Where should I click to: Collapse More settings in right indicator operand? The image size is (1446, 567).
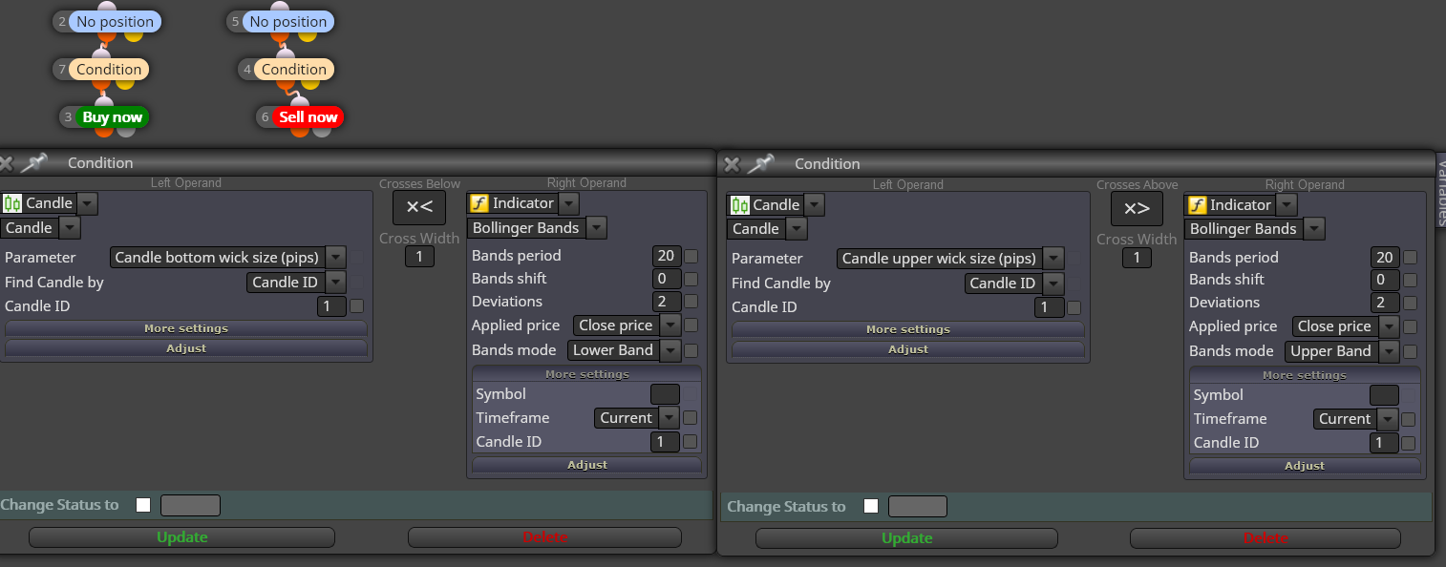(1305, 375)
